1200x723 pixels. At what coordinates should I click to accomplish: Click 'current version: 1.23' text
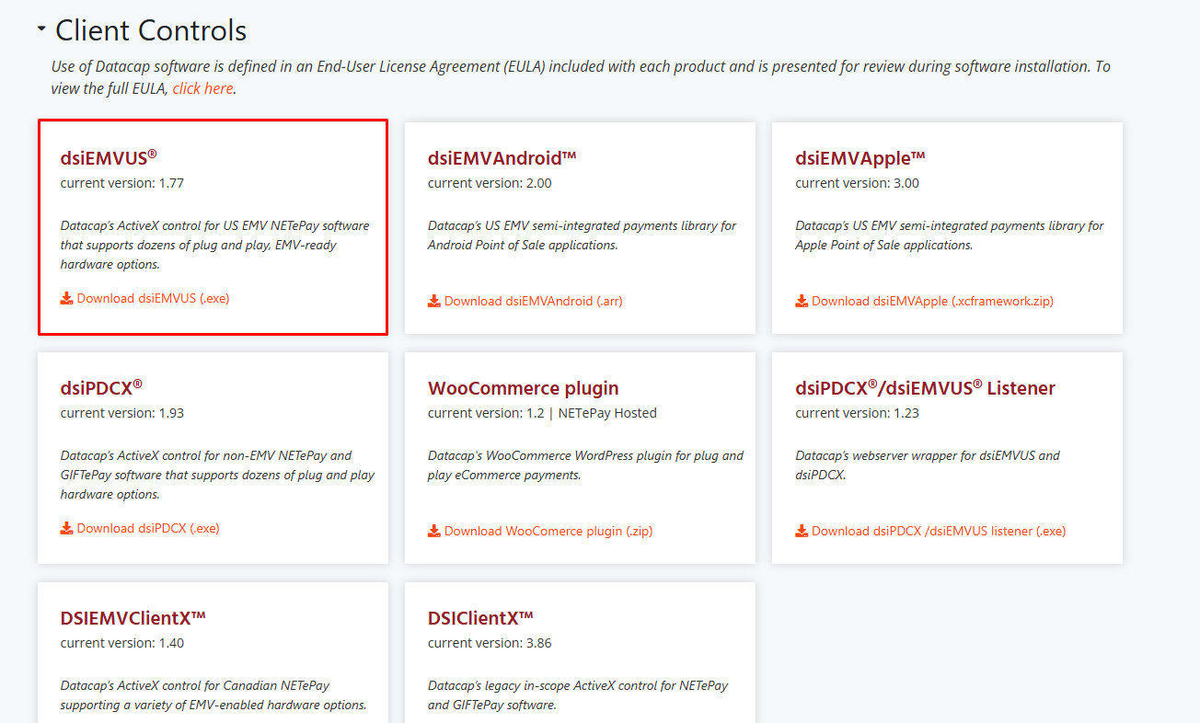858,413
